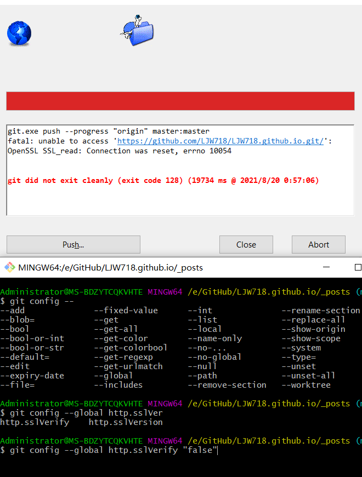Click the '--name-only' option in terminal

(215, 338)
